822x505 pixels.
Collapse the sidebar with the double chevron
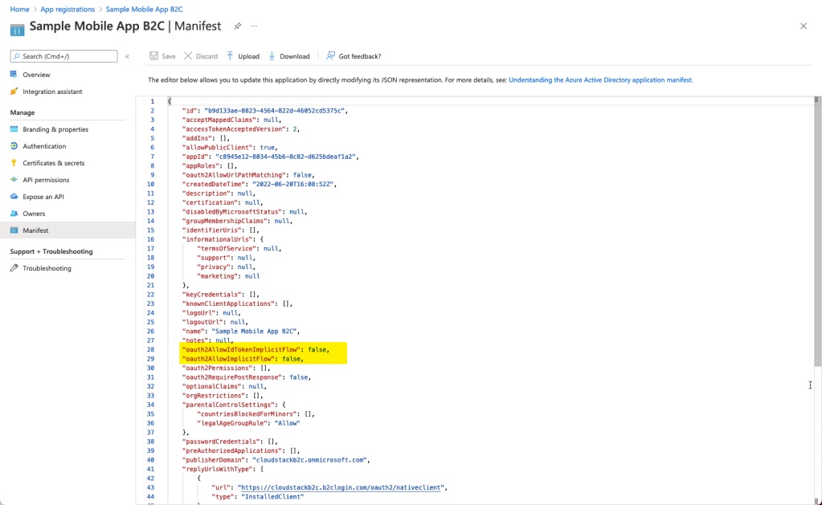click(128, 56)
